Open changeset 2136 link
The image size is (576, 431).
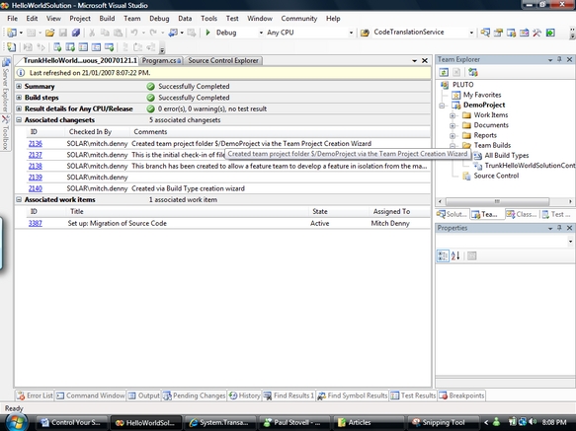pyautogui.click(x=36, y=143)
